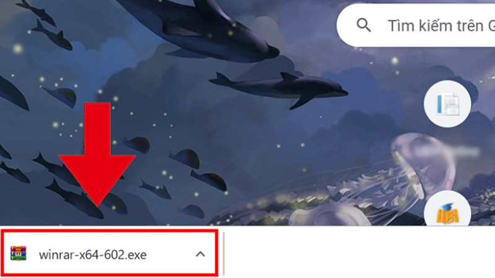Open the document-pages shortcut tile
The height and width of the screenshot is (278, 495).
(x=447, y=104)
